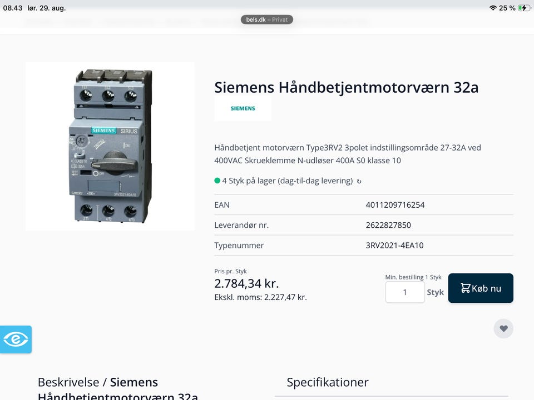
Task: Select type number 3RV2021-4EA10
Action: pyautogui.click(x=394, y=245)
